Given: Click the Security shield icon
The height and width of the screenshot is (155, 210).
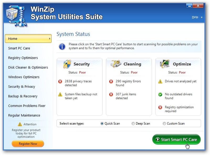Looking at the screenshot, I should pos(67,64).
